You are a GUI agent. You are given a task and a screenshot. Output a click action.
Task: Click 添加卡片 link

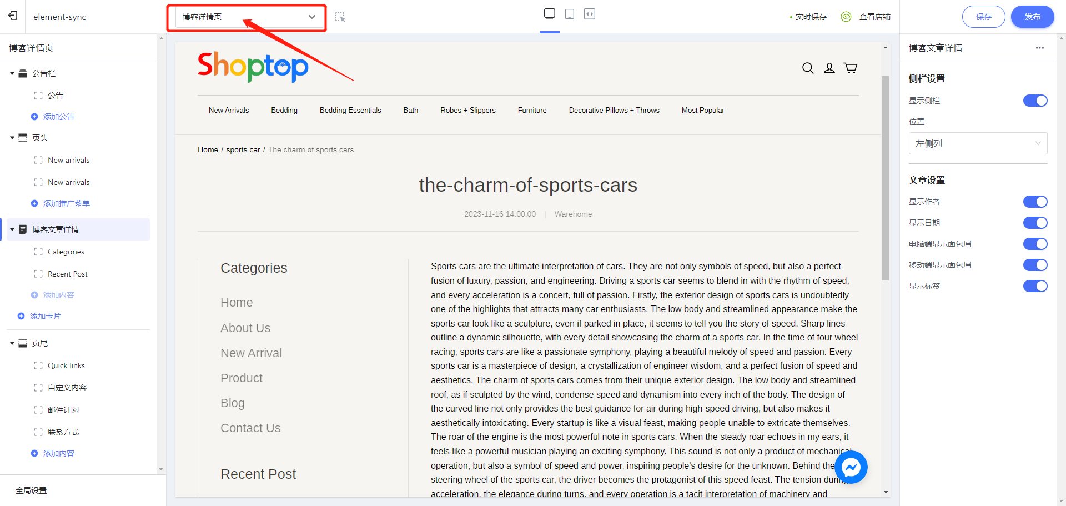pyautogui.click(x=45, y=316)
